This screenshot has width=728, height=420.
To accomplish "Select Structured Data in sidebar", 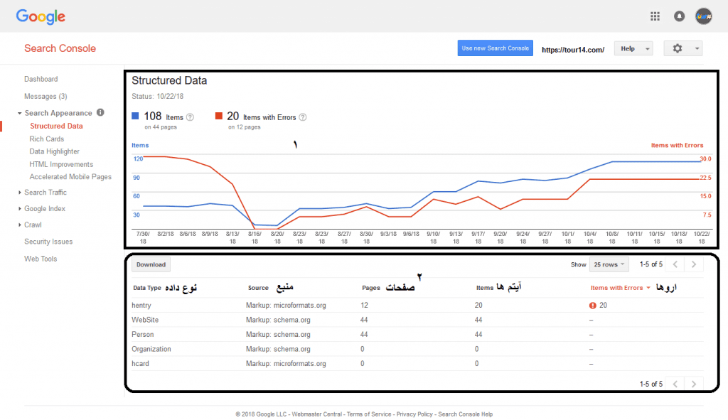I will pos(56,126).
